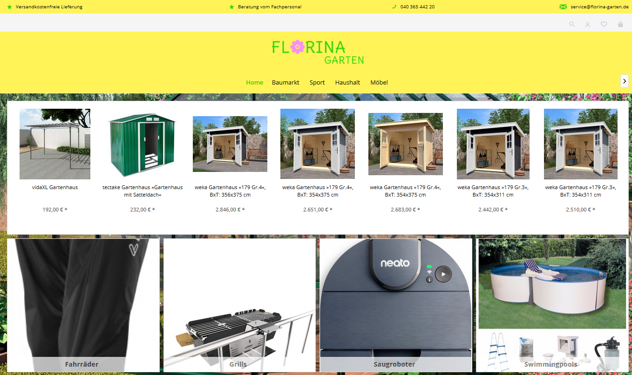Viewport: 632px width, 375px height.
Task: Click the star beside Versandkostenfreie Lieferung
Action: 10,7
